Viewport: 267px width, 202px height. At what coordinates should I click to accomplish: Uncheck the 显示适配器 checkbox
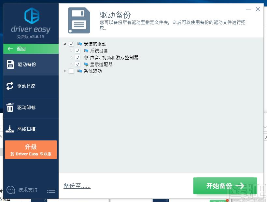pyautogui.click(x=77, y=65)
